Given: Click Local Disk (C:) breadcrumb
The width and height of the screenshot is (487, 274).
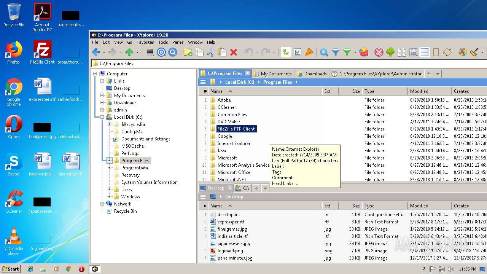Looking at the screenshot, I should point(240,82).
